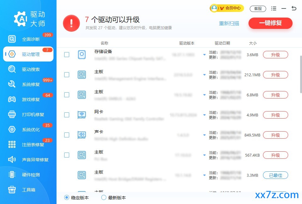302x204 pixels.
Task: Expand the version dropdown arrow for 存储设备
Action: coord(204,55)
